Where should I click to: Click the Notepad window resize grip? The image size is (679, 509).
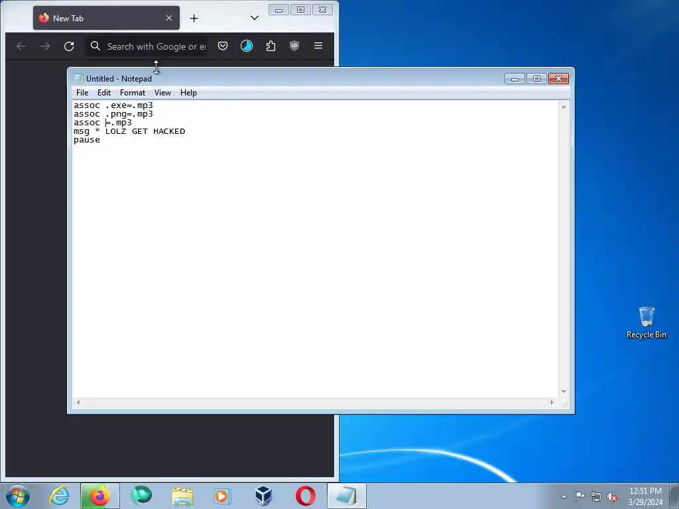click(x=565, y=405)
